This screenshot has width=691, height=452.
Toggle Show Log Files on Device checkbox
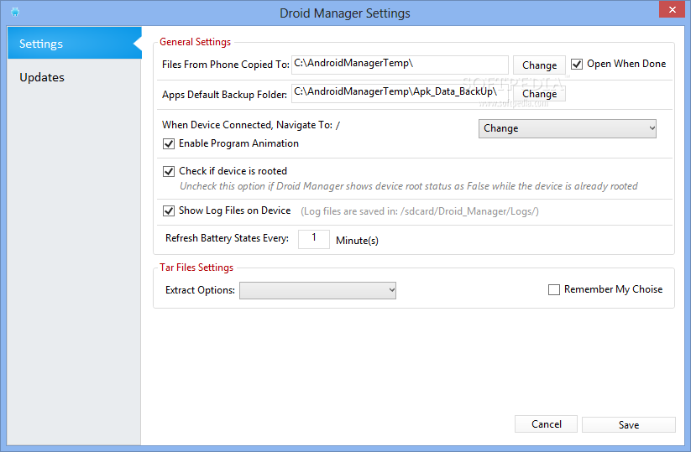(169, 210)
